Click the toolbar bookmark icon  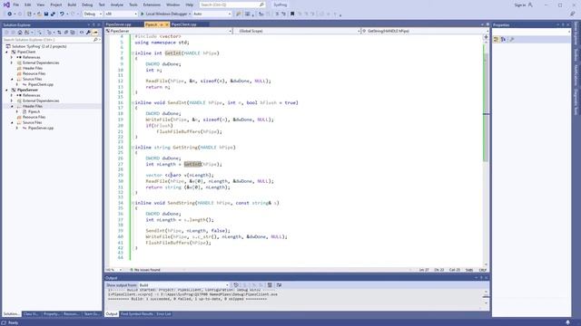point(292,14)
